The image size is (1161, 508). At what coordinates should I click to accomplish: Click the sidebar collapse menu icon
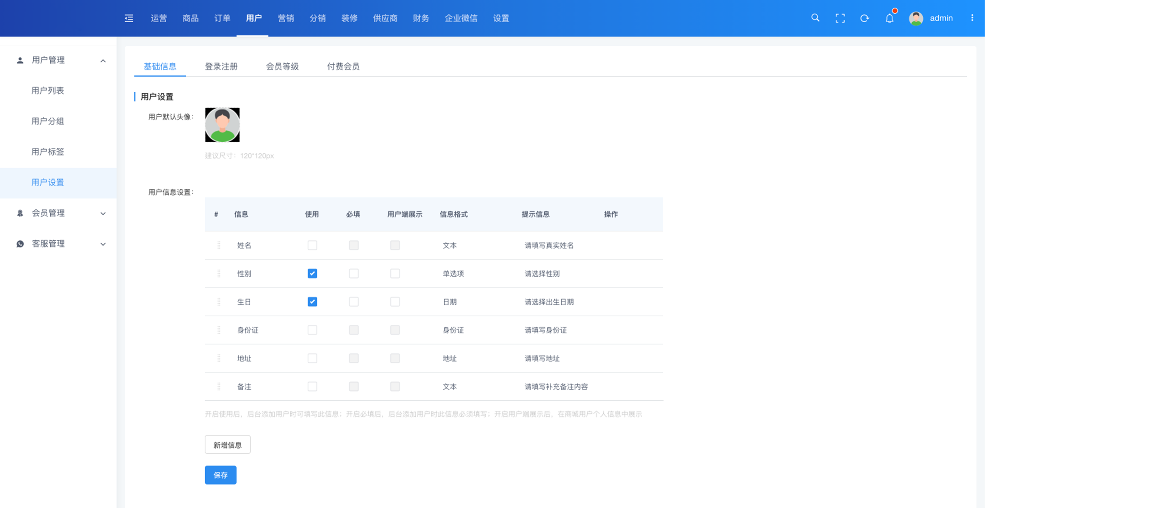coord(129,18)
